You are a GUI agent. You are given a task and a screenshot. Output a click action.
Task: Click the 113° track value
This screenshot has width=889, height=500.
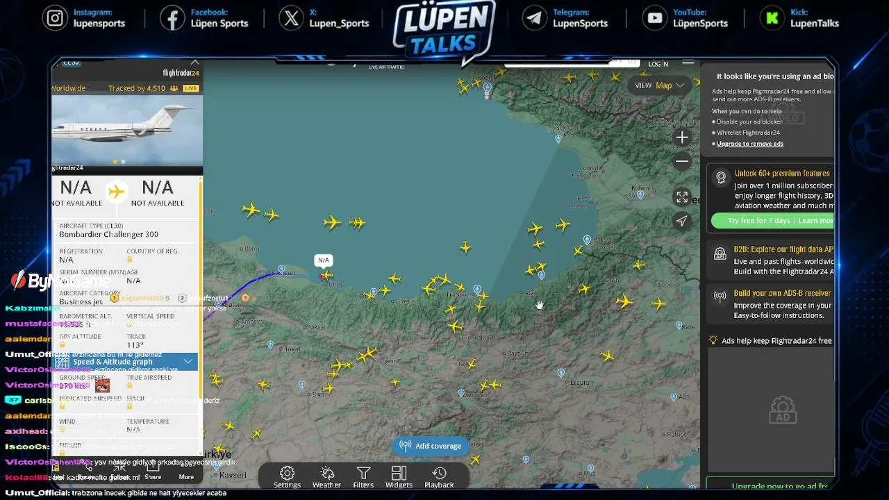click(x=135, y=345)
